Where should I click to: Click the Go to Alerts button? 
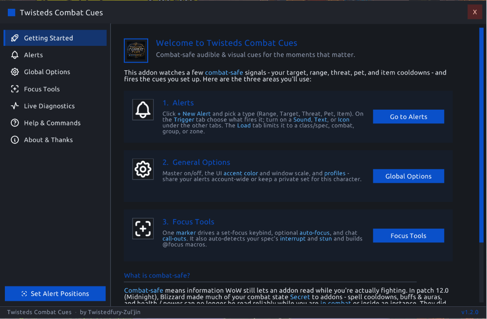pyautogui.click(x=409, y=117)
